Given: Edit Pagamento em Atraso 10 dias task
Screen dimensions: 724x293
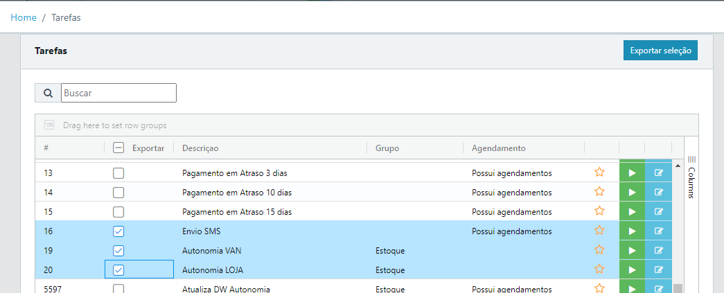Looking at the screenshot, I should click(x=658, y=193).
